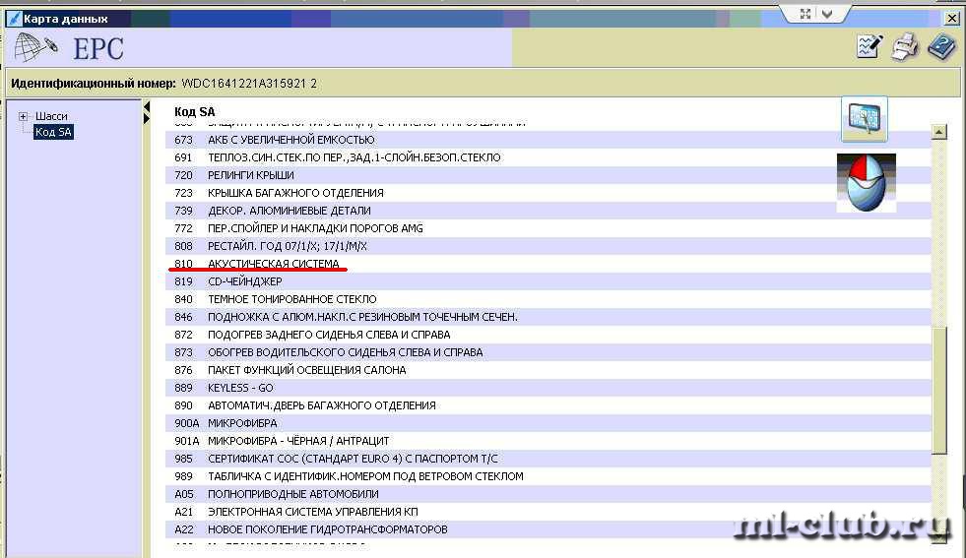Click the printer icon
The image size is (966, 558).
click(x=904, y=47)
